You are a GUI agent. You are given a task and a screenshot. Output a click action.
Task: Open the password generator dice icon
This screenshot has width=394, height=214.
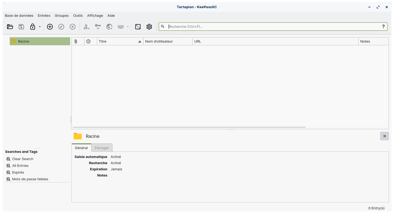tap(138, 27)
